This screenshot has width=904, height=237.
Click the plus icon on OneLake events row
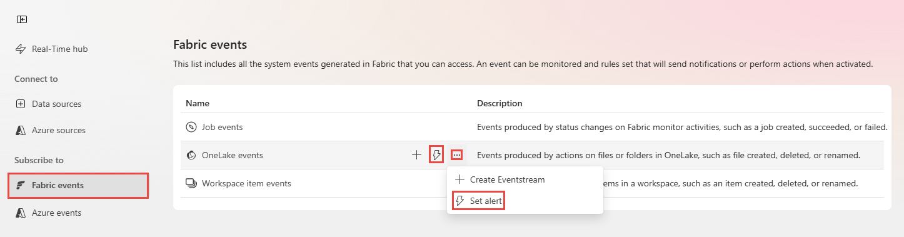click(416, 155)
